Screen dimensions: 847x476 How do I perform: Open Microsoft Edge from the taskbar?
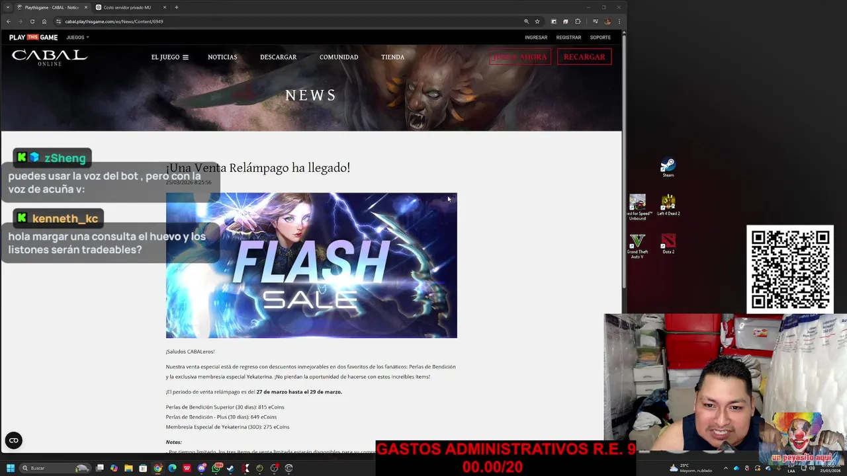(x=172, y=468)
